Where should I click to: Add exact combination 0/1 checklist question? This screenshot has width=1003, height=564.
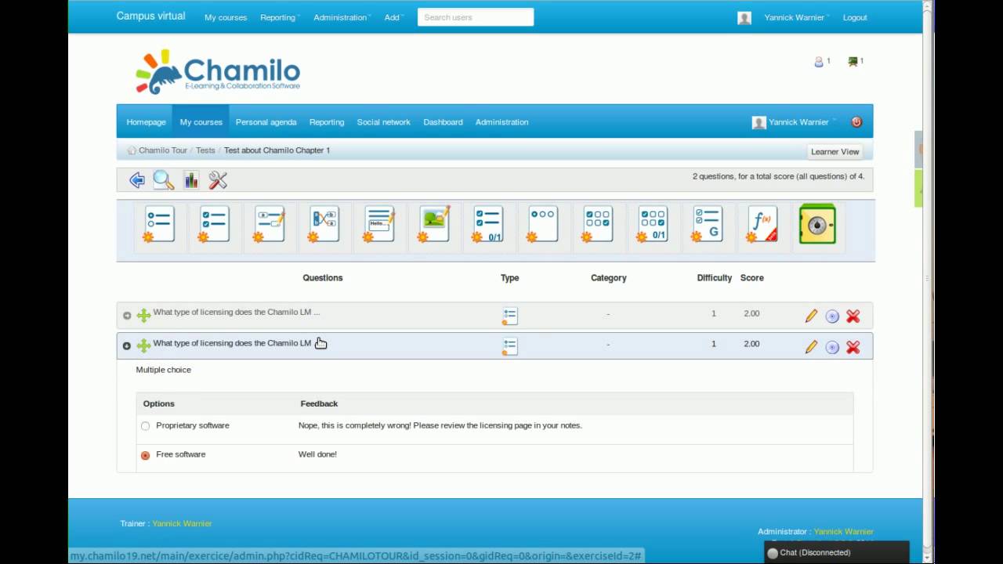click(x=488, y=224)
